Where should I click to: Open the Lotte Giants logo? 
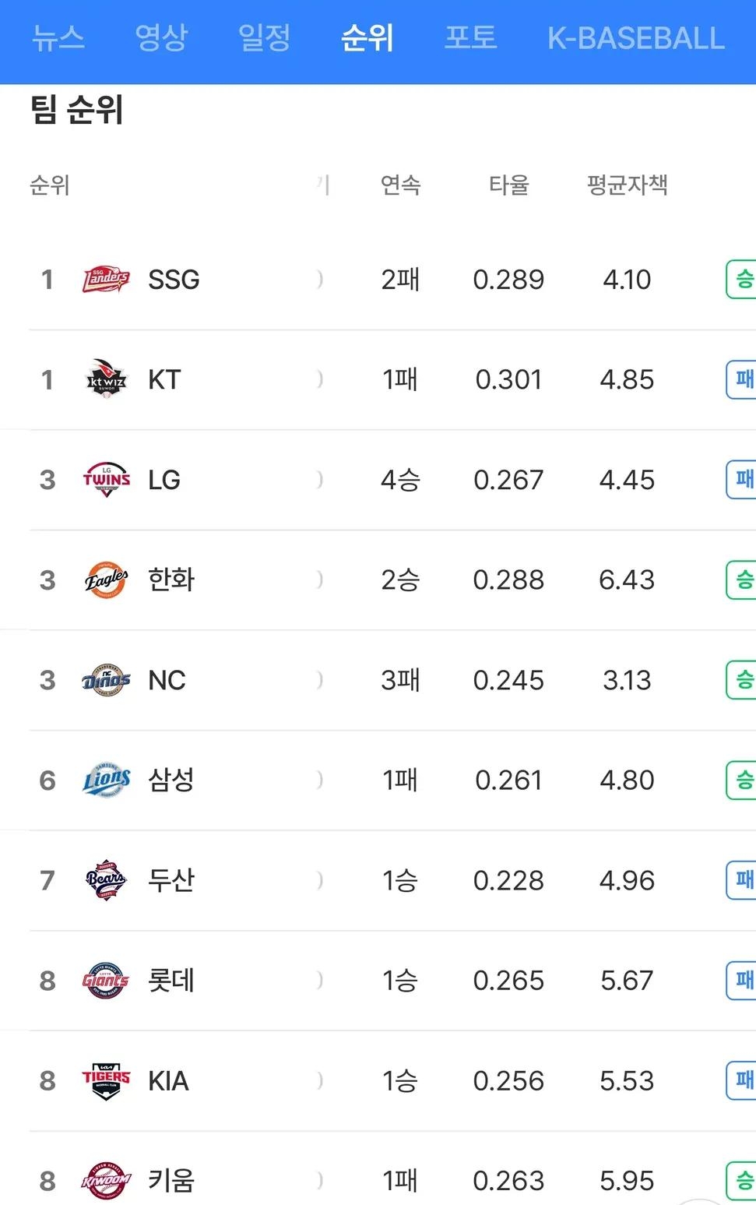[106, 980]
